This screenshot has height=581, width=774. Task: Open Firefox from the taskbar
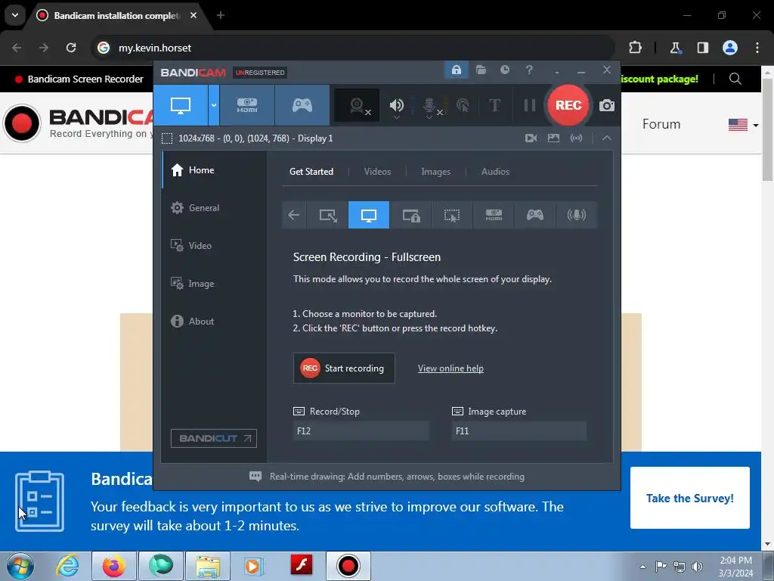pos(113,566)
